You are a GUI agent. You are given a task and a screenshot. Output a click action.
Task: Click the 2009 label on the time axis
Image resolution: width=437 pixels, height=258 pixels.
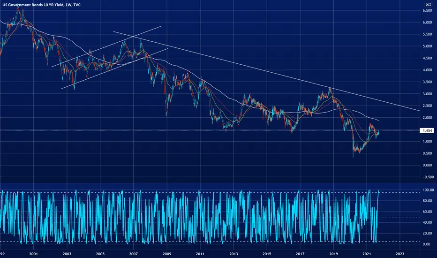[167, 254]
